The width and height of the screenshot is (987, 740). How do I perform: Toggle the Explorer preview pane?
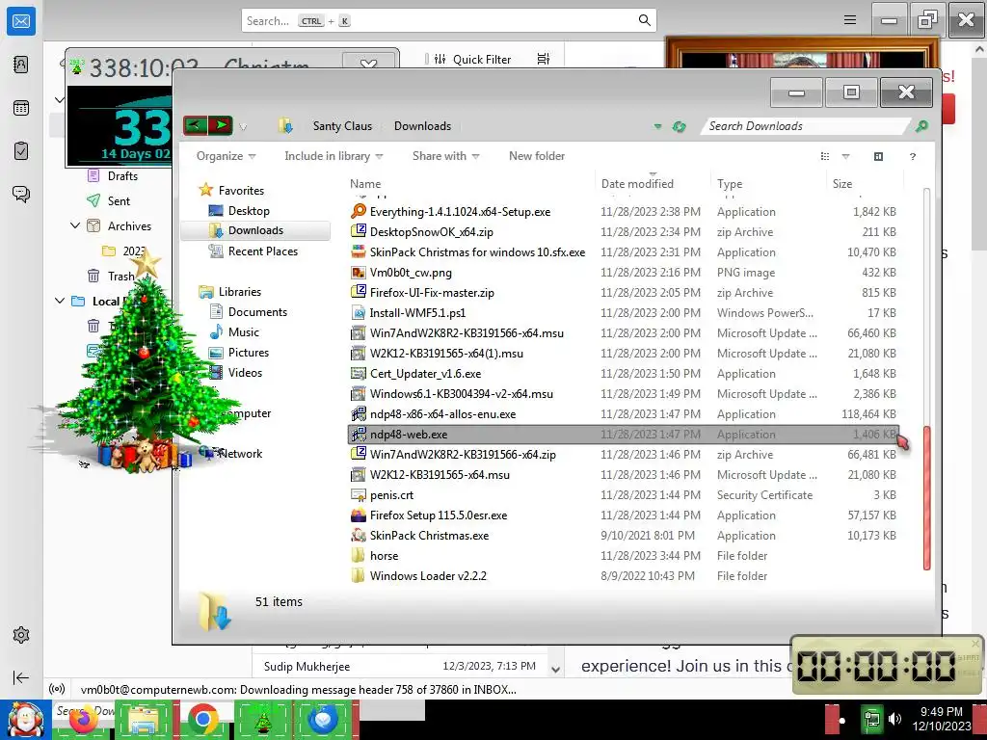(878, 156)
